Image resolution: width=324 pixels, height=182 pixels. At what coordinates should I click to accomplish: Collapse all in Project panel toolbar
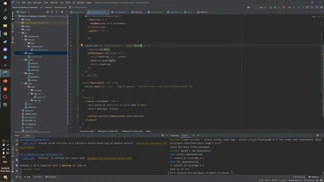pos(56,12)
